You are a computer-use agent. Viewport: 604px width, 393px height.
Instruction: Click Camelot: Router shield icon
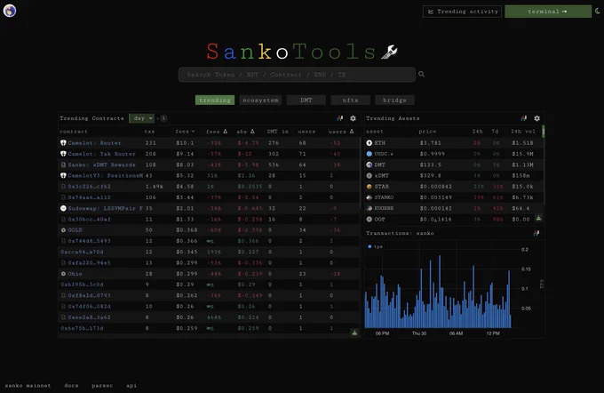(63, 142)
